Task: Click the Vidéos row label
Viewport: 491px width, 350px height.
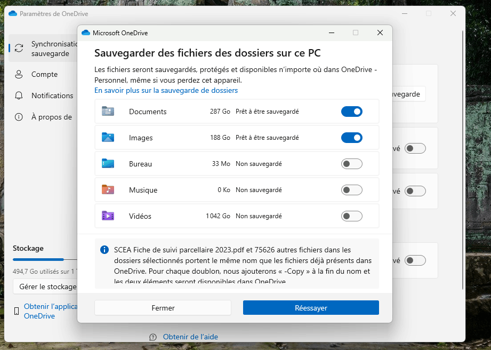Action: tap(140, 216)
